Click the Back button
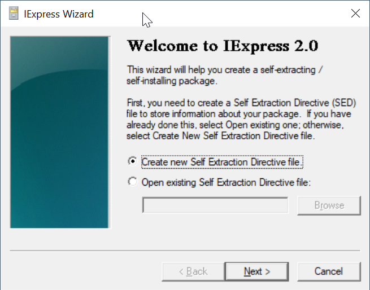Screen dimensions: 370x290 (193, 271)
